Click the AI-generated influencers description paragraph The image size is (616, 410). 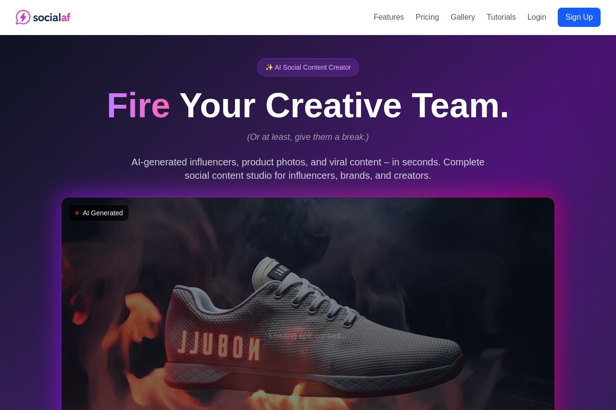point(308,169)
